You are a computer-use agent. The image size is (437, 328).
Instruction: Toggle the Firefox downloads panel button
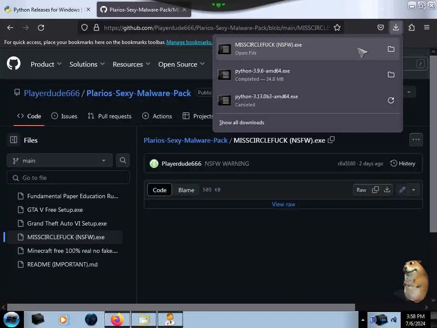pos(396,27)
